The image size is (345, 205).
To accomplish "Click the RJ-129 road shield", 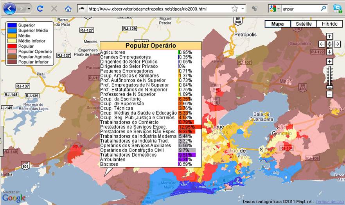I will [x=129, y=28].
